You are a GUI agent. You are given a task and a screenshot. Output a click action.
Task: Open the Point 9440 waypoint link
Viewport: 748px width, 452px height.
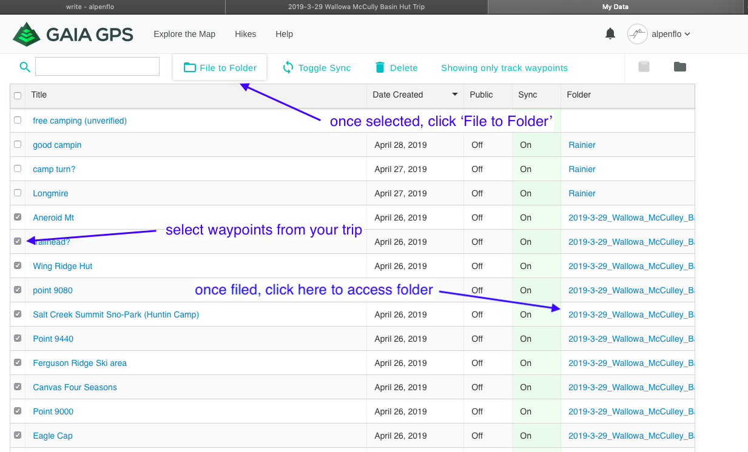click(x=53, y=339)
